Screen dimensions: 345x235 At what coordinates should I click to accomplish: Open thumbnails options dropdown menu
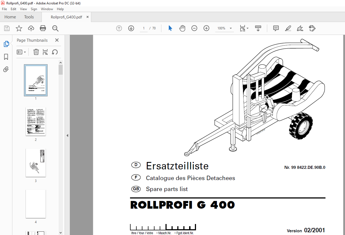[x=21, y=52]
